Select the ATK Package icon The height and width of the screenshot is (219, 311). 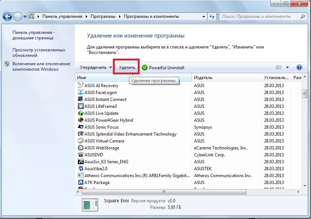click(80, 182)
